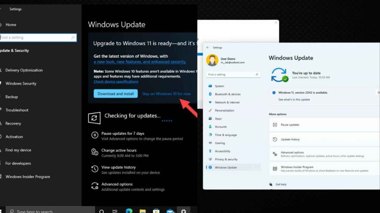Click the Windows Insider Program icon in Windows 11
Screen dimensions: 380x213
275,169
